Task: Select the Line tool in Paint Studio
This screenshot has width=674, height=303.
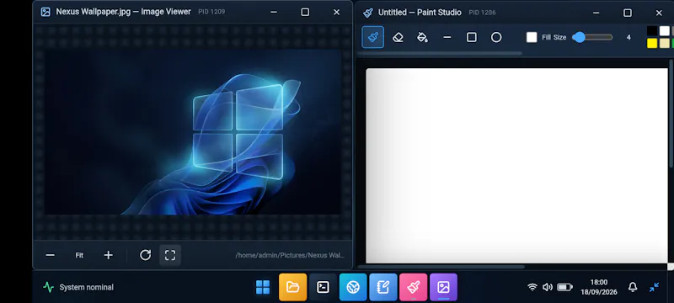Action: point(447,37)
